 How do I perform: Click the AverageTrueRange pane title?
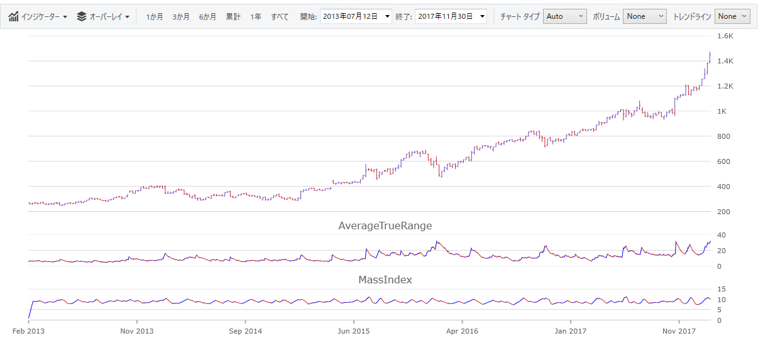(385, 226)
